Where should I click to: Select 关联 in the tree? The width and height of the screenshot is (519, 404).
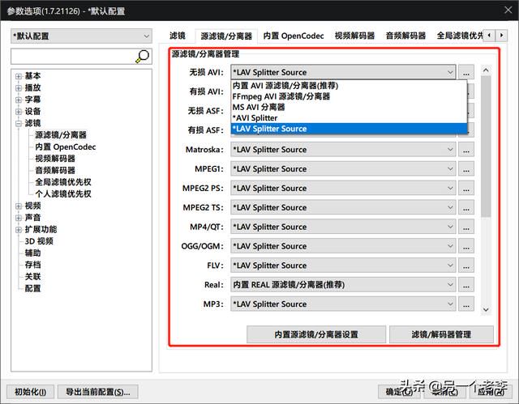[x=32, y=277]
